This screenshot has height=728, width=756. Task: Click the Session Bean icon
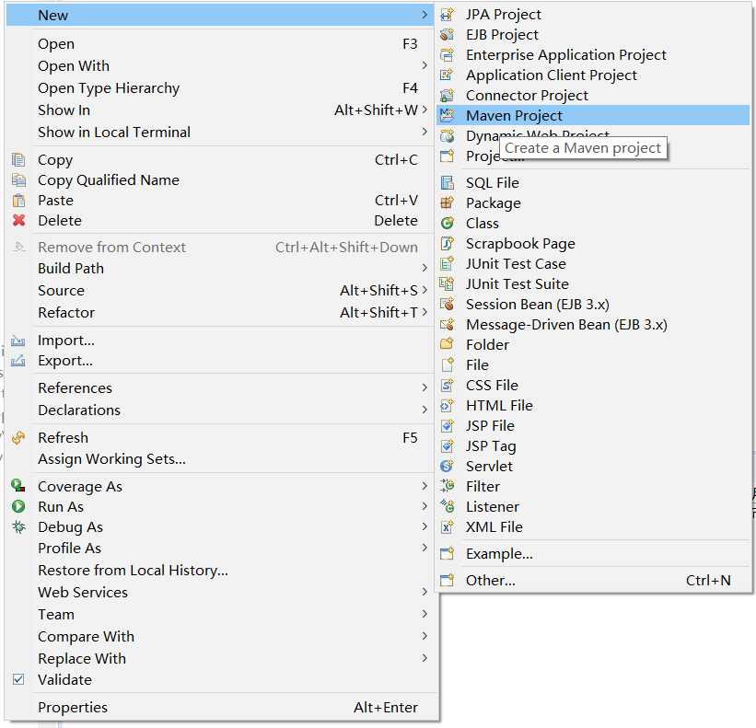[x=447, y=305]
